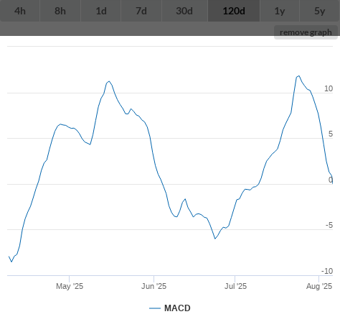The width and height of the screenshot is (340, 327).
Task: Select the active 120d range tab
Action: coord(234,11)
